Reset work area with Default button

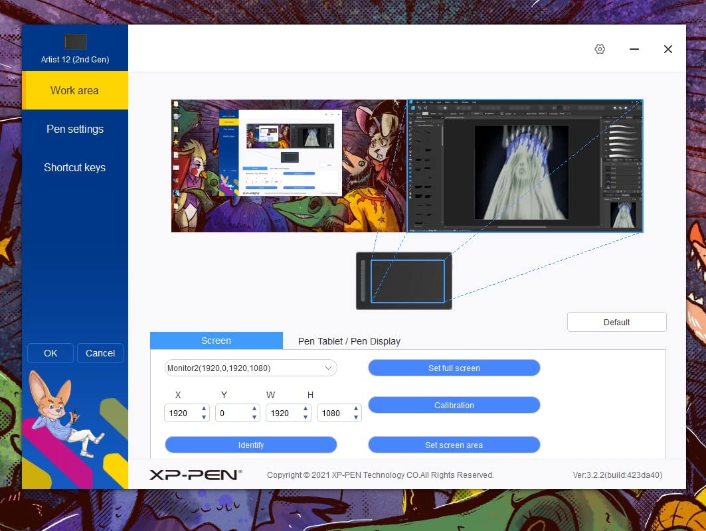[616, 322]
